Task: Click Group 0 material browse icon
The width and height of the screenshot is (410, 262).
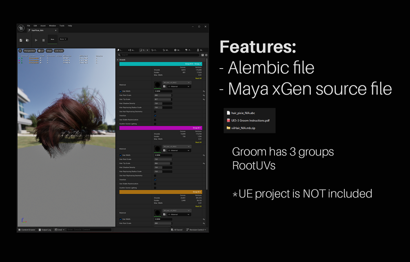Action: (x=164, y=86)
